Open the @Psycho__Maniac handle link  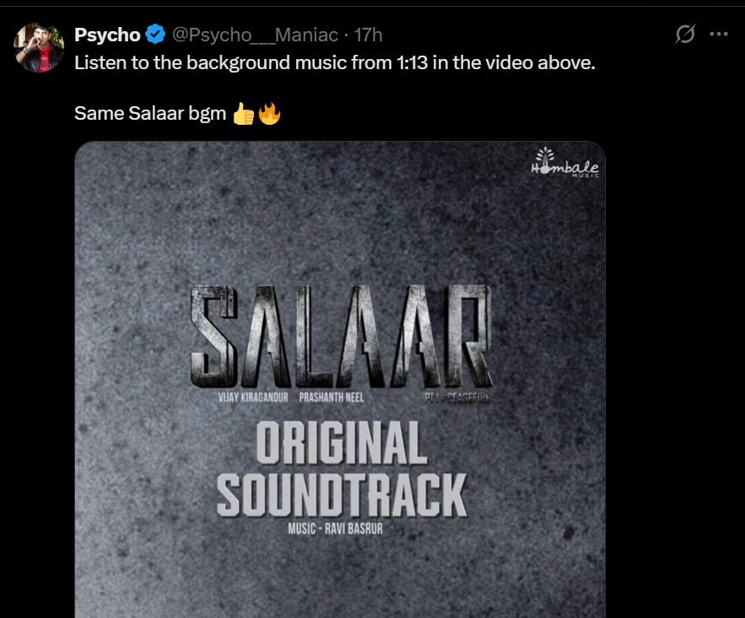tap(255, 35)
